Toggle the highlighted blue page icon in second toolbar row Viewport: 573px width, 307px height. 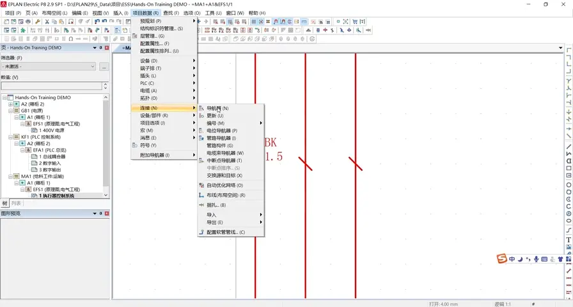118,30
